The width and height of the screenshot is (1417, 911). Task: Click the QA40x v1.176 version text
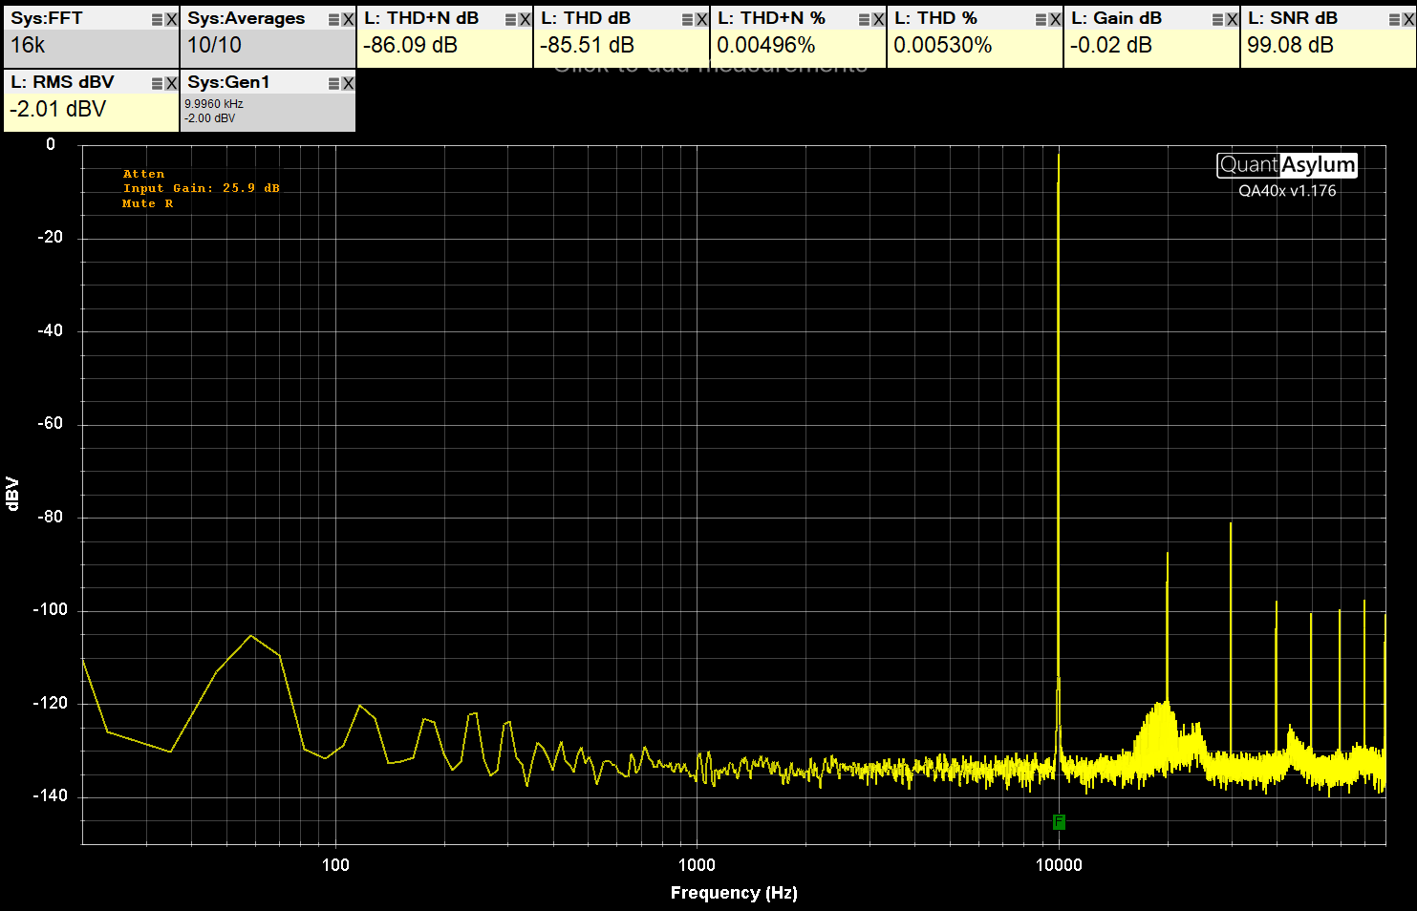[x=1287, y=191]
